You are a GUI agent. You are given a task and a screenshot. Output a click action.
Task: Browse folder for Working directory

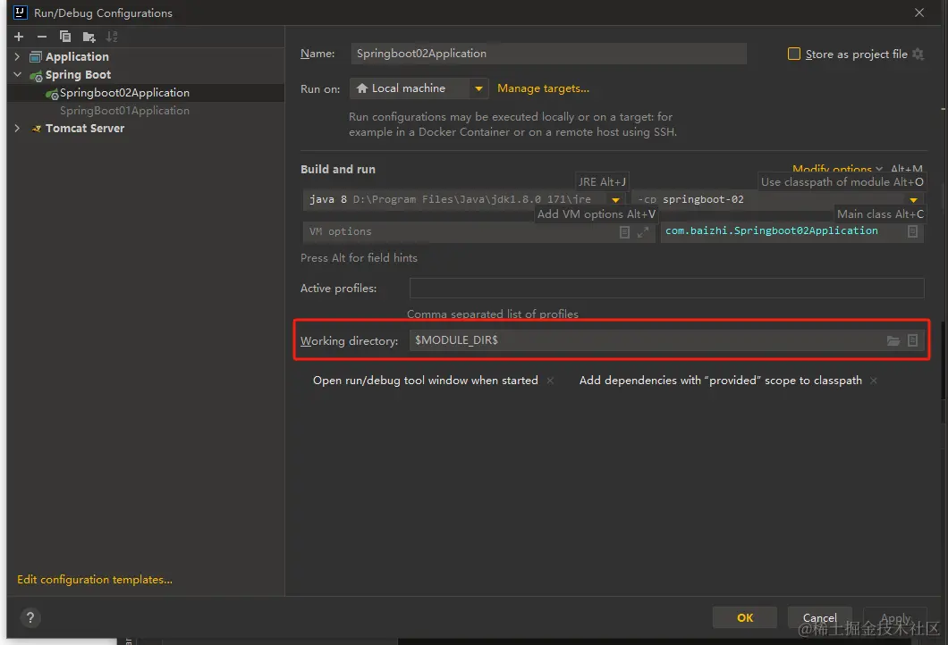(893, 340)
